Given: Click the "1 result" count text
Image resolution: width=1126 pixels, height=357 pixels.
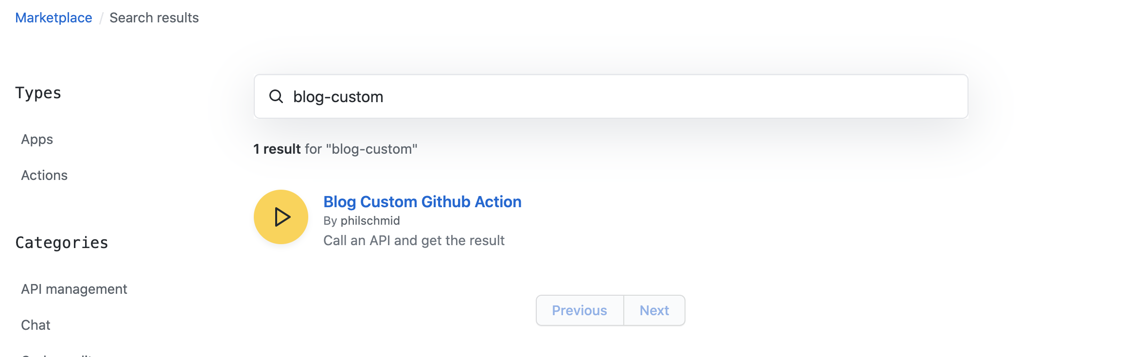Looking at the screenshot, I should coord(277,149).
